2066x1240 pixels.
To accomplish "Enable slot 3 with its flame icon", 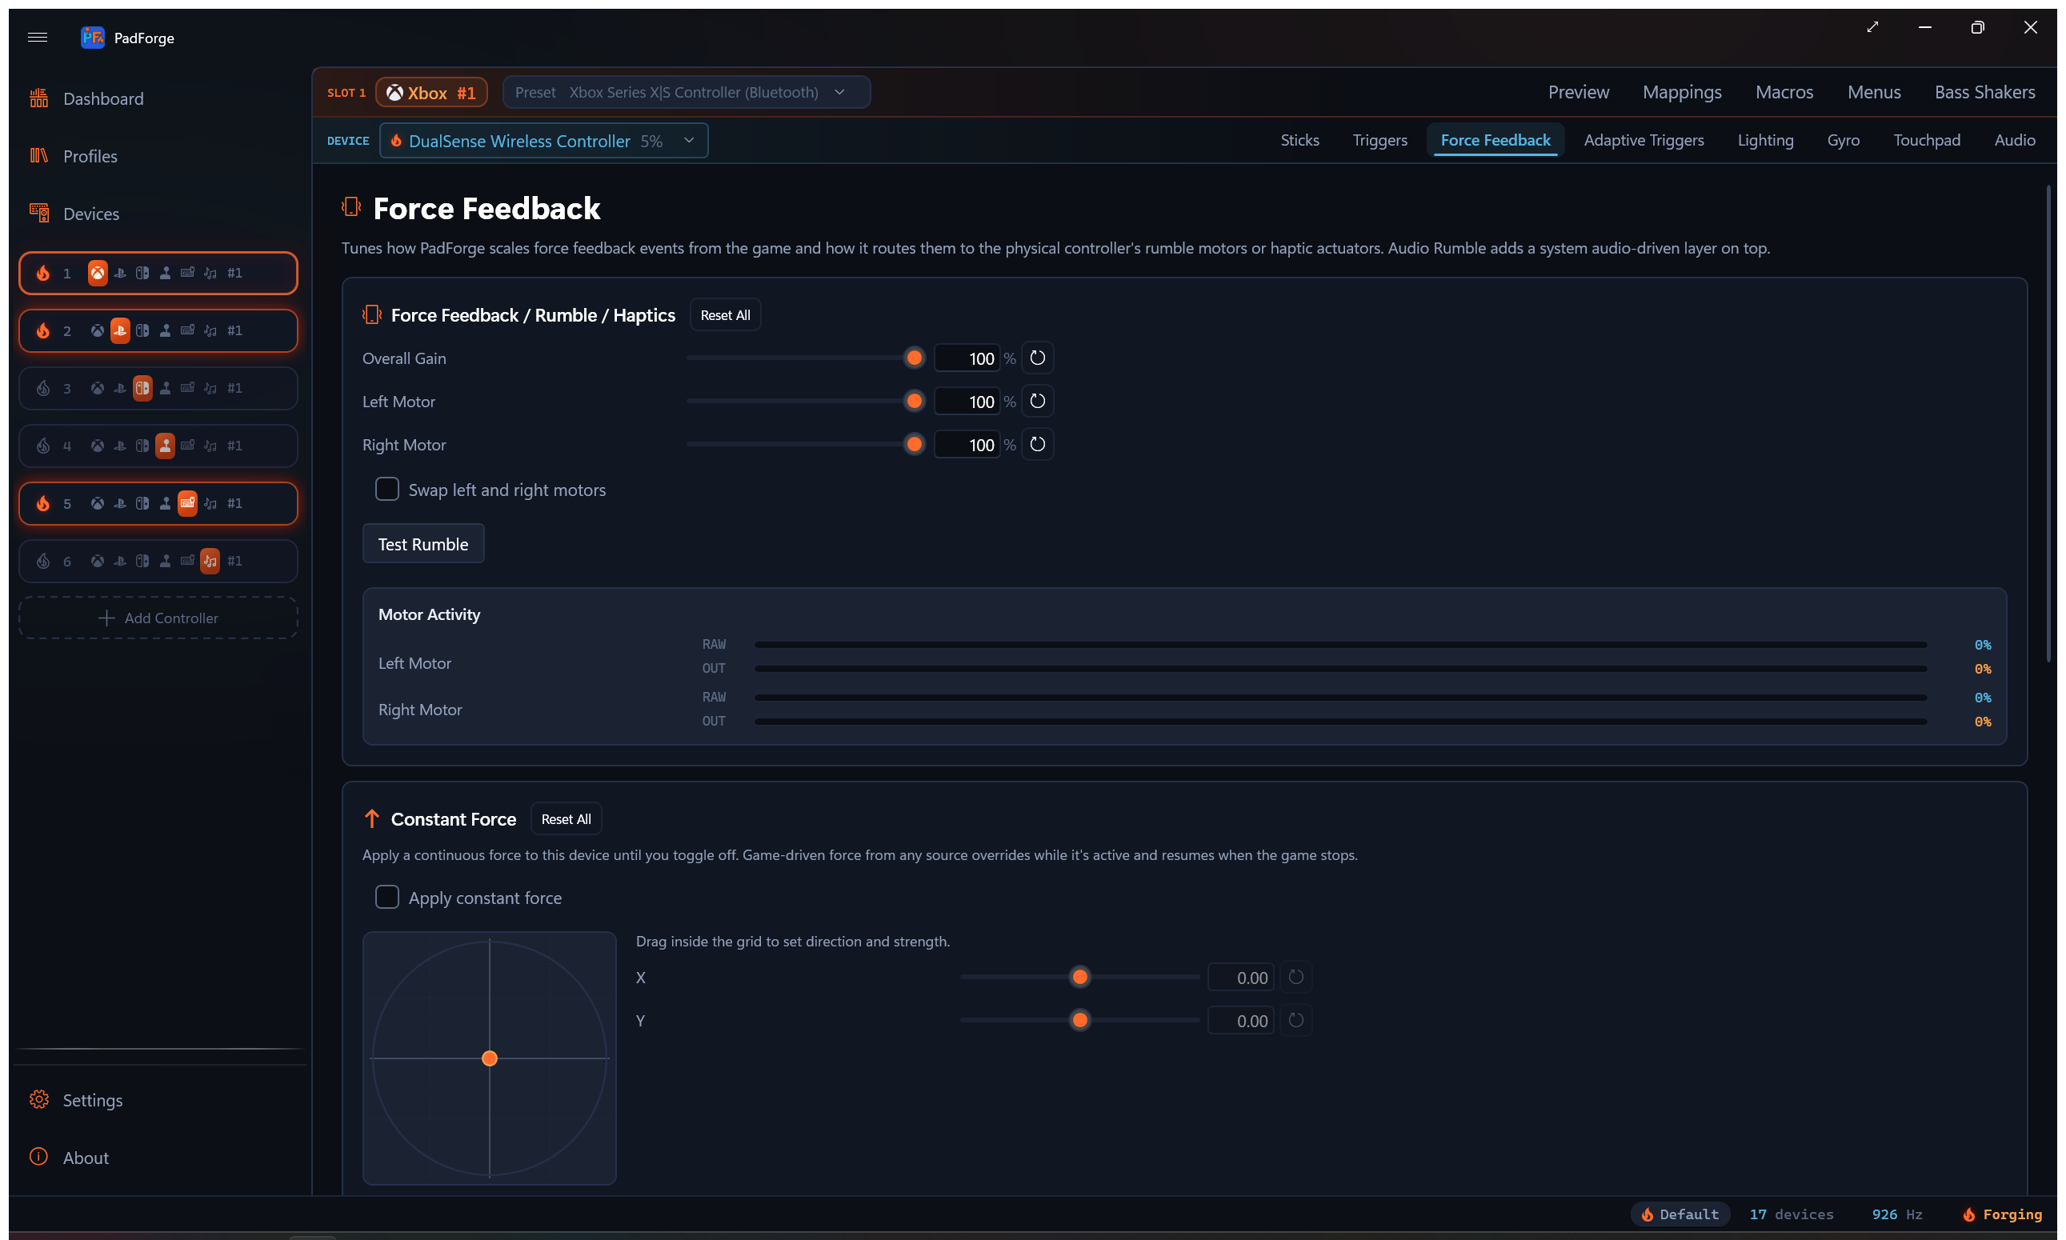I will 43,389.
